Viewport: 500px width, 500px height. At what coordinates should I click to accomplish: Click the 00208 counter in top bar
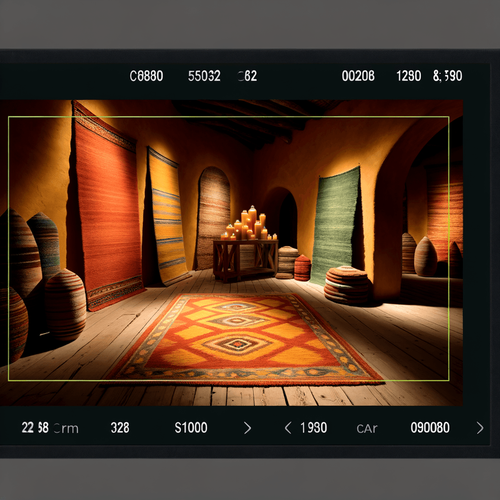(358, 76)
